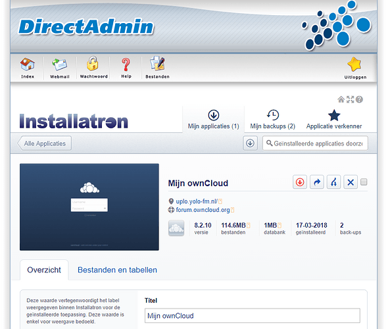Click the X uninstall icon for Mijn ownCloud

coord(351,182)
